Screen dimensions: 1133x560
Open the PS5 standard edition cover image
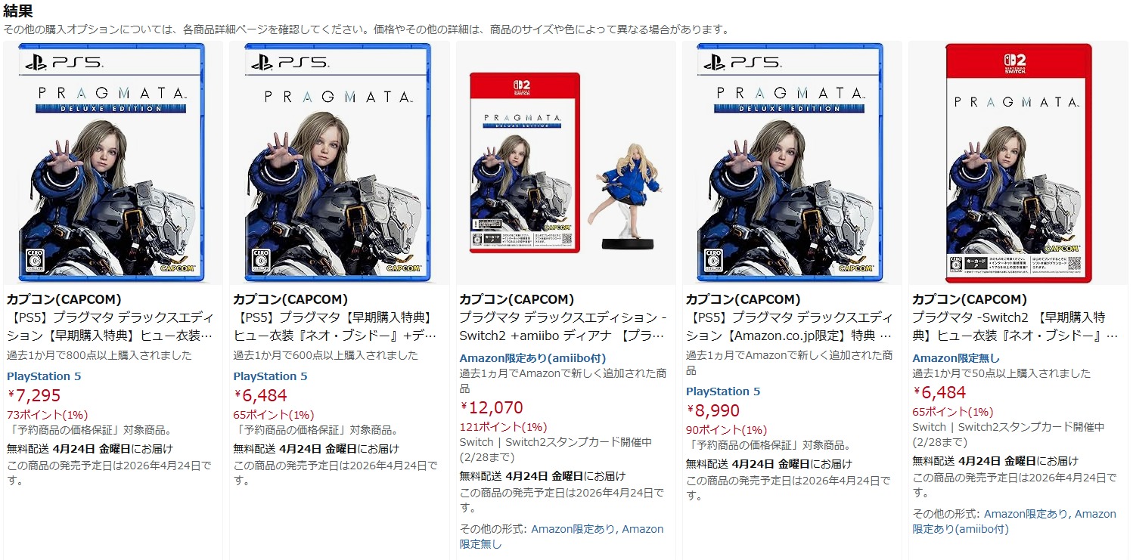tap(338, 162)
